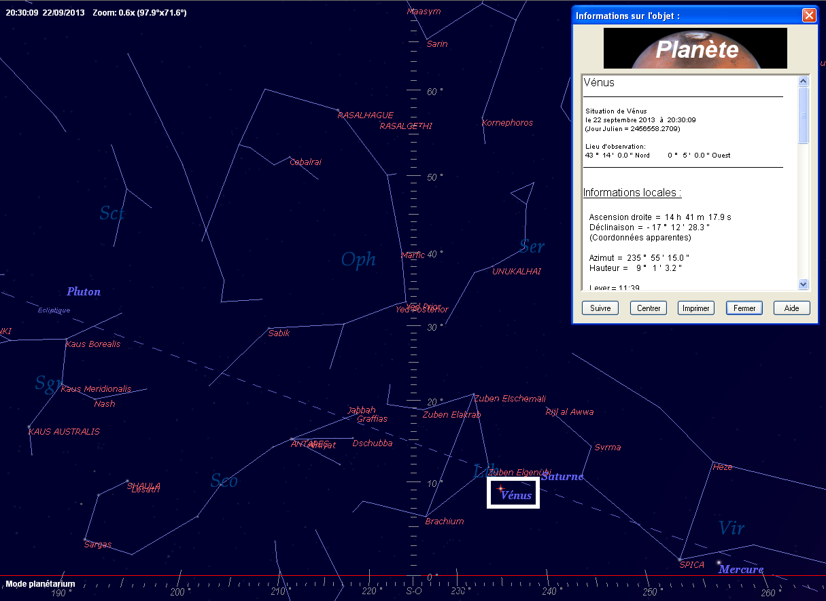The width and height of the screenshot is (826, 601).
Task: Select the Mercure planet in the sky
Action: [x=719, y=562]
